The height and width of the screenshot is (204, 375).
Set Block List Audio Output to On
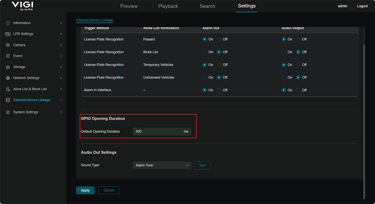(284, 52)
